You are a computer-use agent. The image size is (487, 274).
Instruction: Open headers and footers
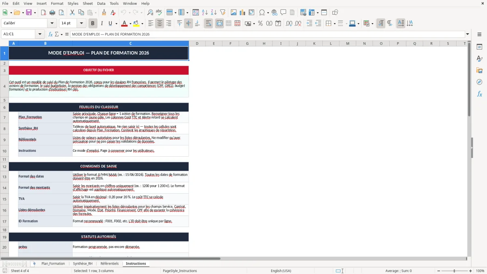point(292,13)
